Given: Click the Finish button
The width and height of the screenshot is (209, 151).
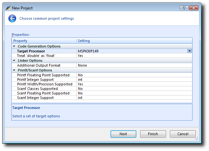Looking at the screenshot, I should 153,134.
